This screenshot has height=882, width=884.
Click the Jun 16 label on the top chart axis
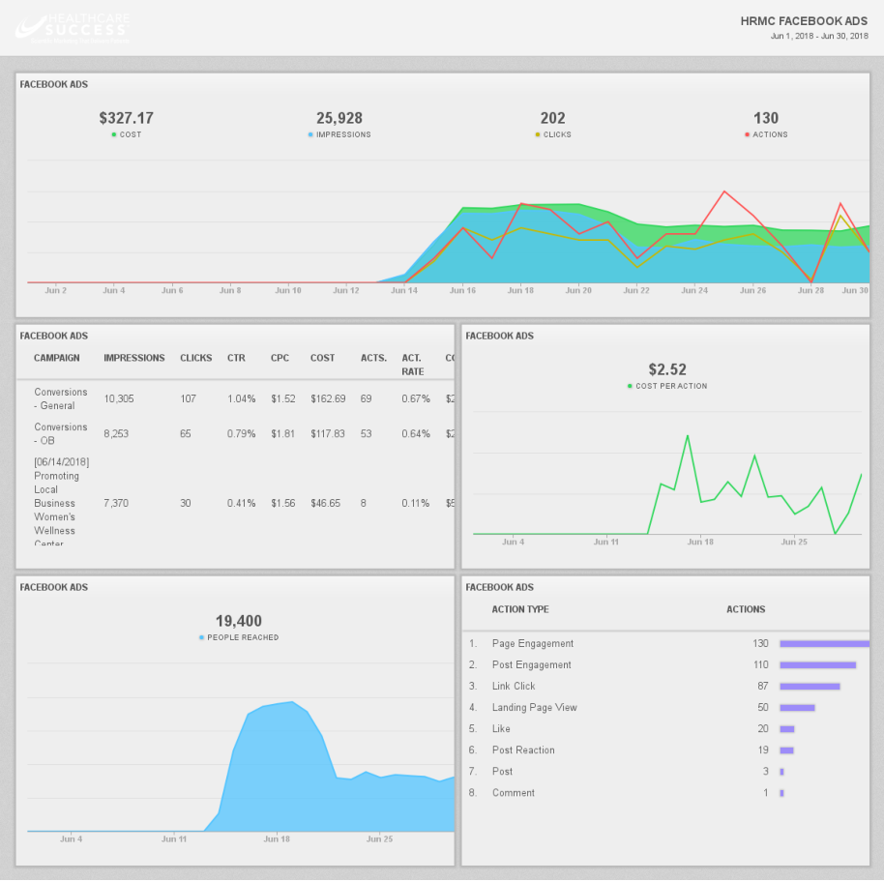click(462, 291)
